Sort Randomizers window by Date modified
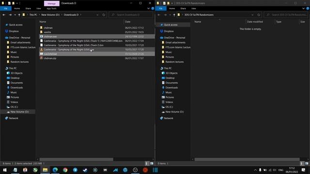 click(255, 22)
